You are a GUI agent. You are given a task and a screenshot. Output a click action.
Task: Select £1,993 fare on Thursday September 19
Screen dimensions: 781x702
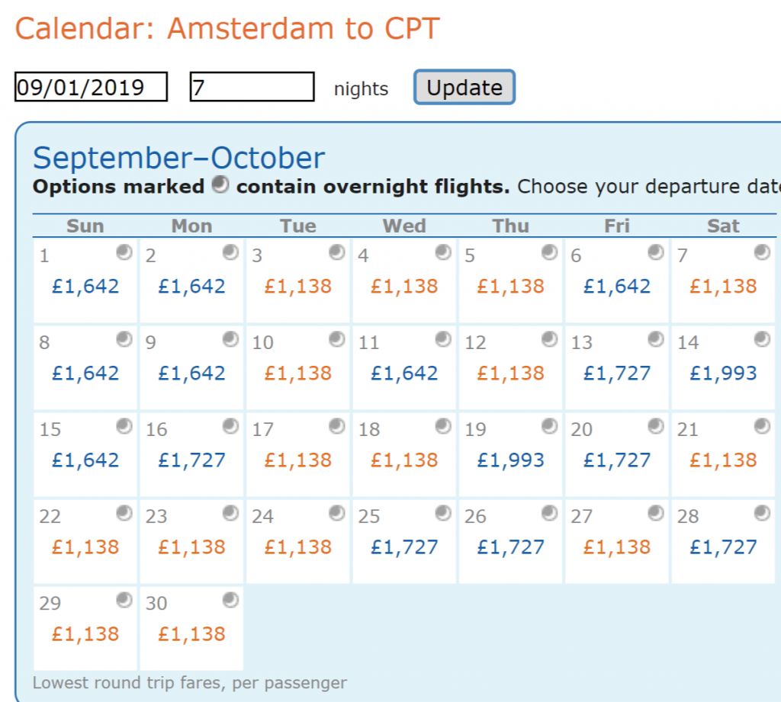510,460
